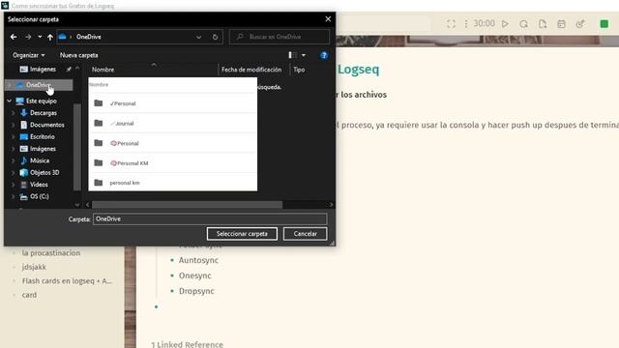Click the Buscar en OneDrive search field
Image resolution: width=619 pixels, height=348 pixels.
tap(280, 37)
